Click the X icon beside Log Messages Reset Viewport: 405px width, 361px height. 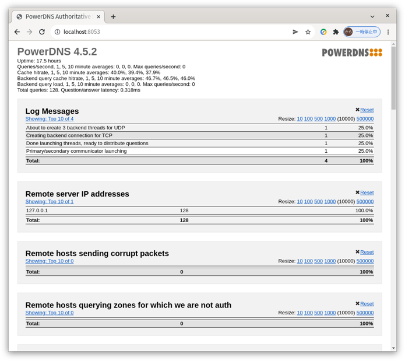357,110
